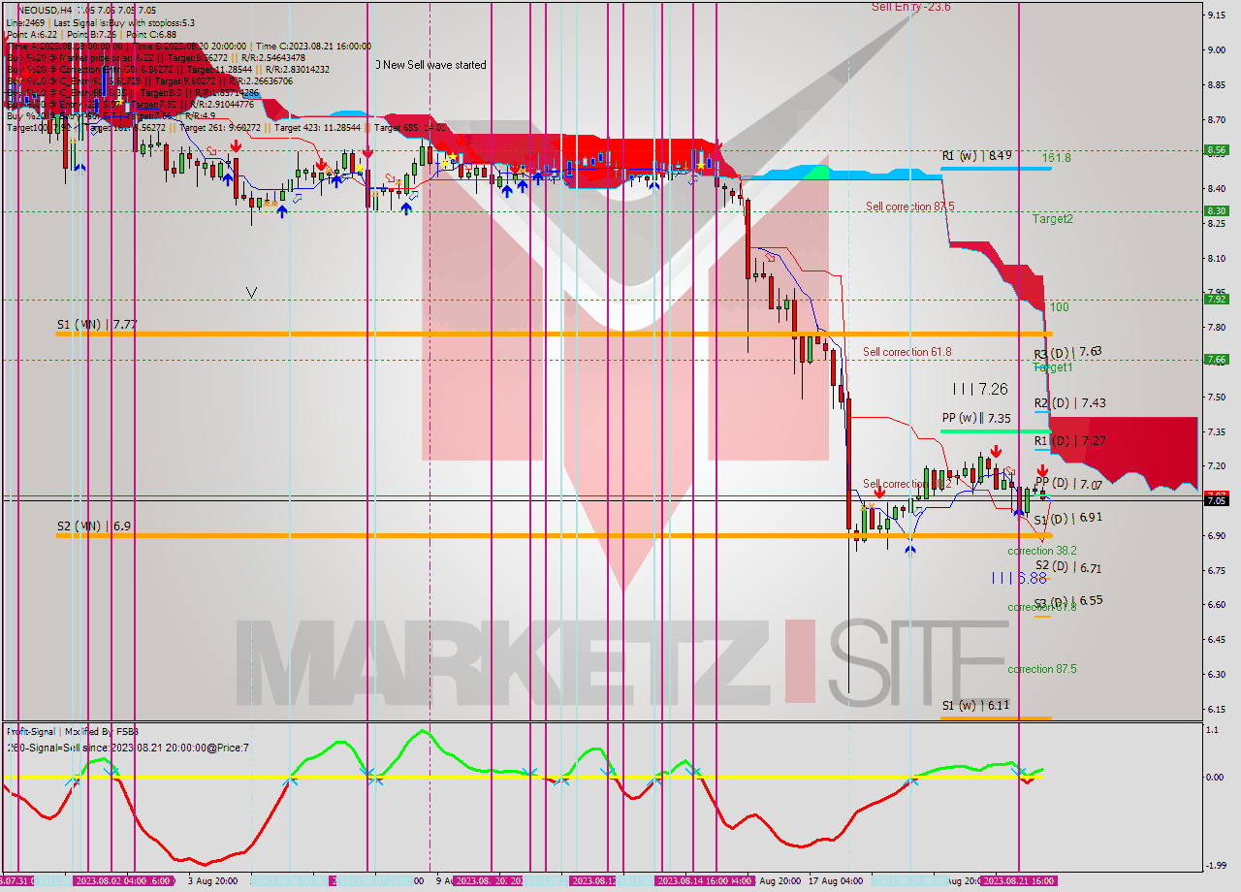The height and width of the screenshot is (892, 1241).
Task: Click the -1.99 indicator scale value
Action: coord(1216,866)
